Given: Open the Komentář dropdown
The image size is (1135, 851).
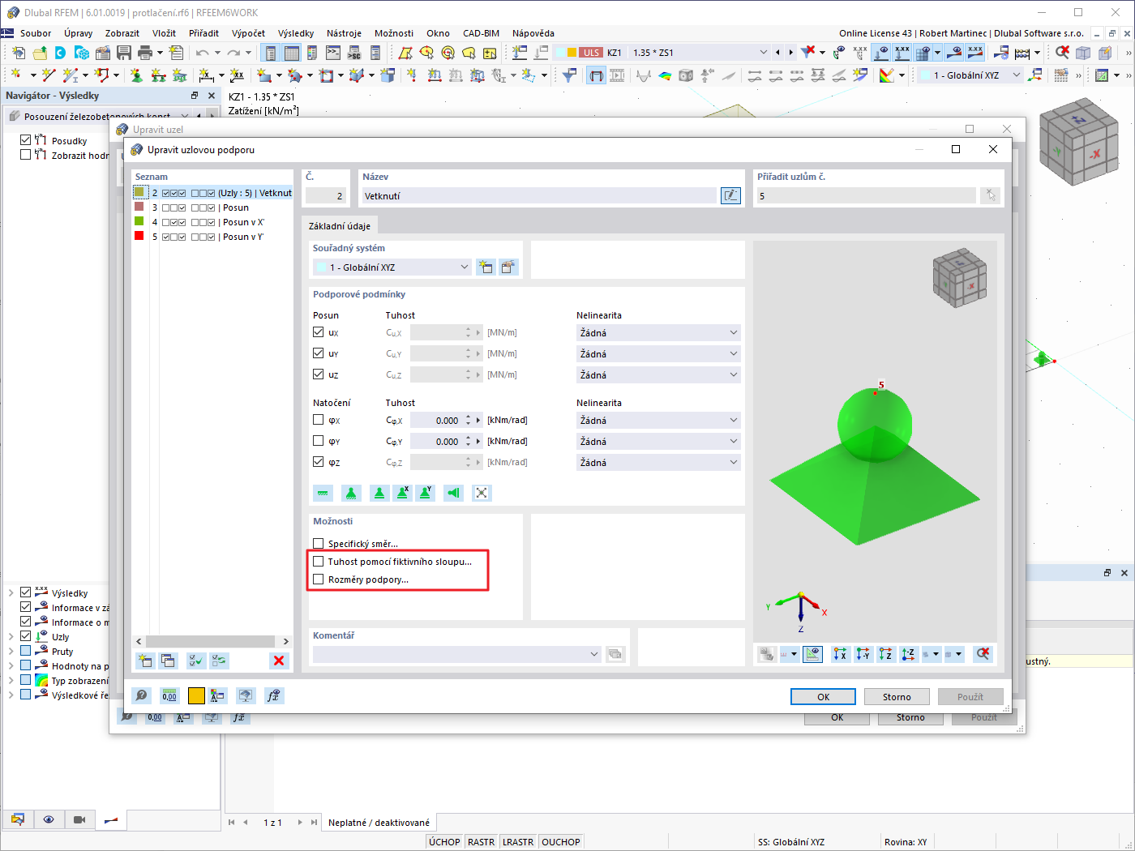Looking at the screenshot, I should [456, 654].
